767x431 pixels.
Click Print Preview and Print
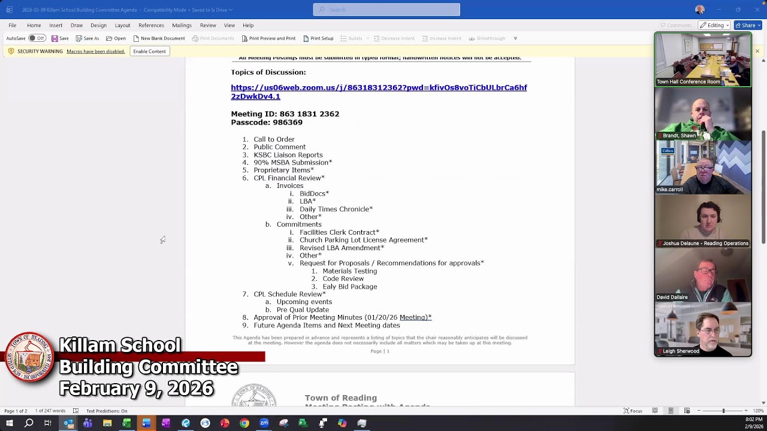click(x=268, y=38)
